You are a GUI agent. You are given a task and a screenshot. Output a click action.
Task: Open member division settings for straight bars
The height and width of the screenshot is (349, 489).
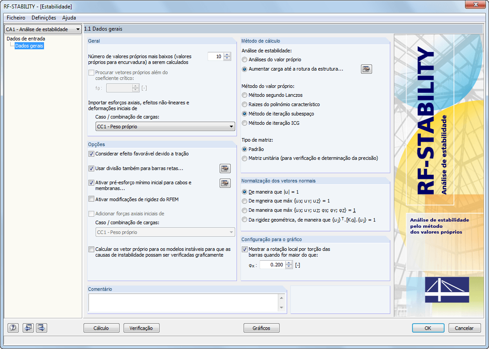[x=225, y=168]
